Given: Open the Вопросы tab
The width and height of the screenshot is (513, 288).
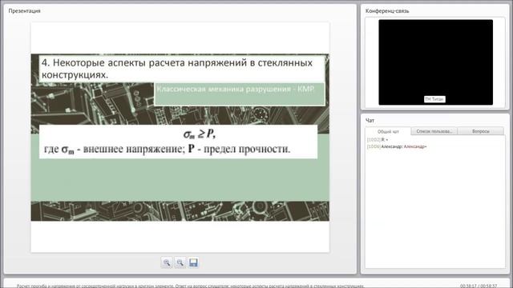Looking at the screenshot, I should click(481, 131).
